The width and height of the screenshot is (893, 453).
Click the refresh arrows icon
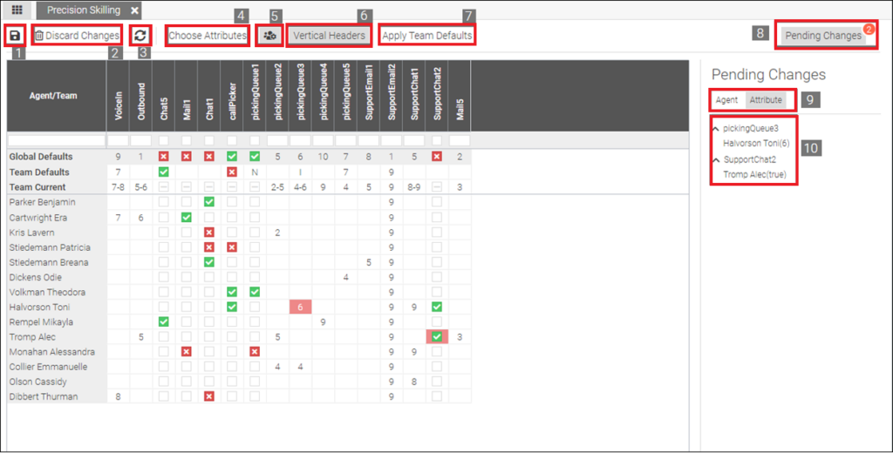(x=140, y=36)
